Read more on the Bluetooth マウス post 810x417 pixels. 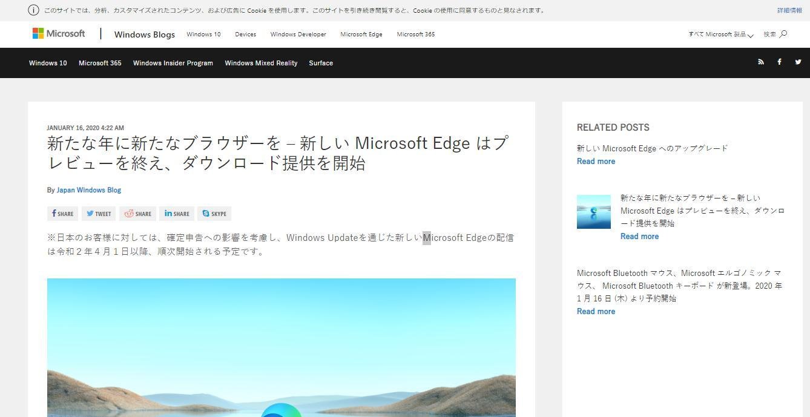596,311
